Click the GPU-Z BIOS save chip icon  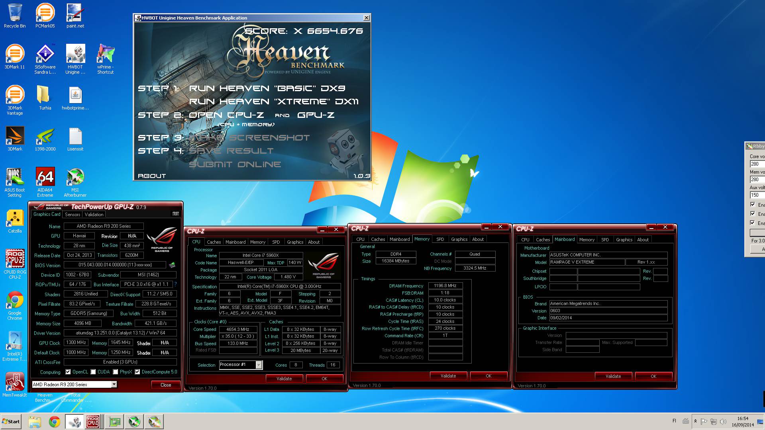tap(172, 265)
